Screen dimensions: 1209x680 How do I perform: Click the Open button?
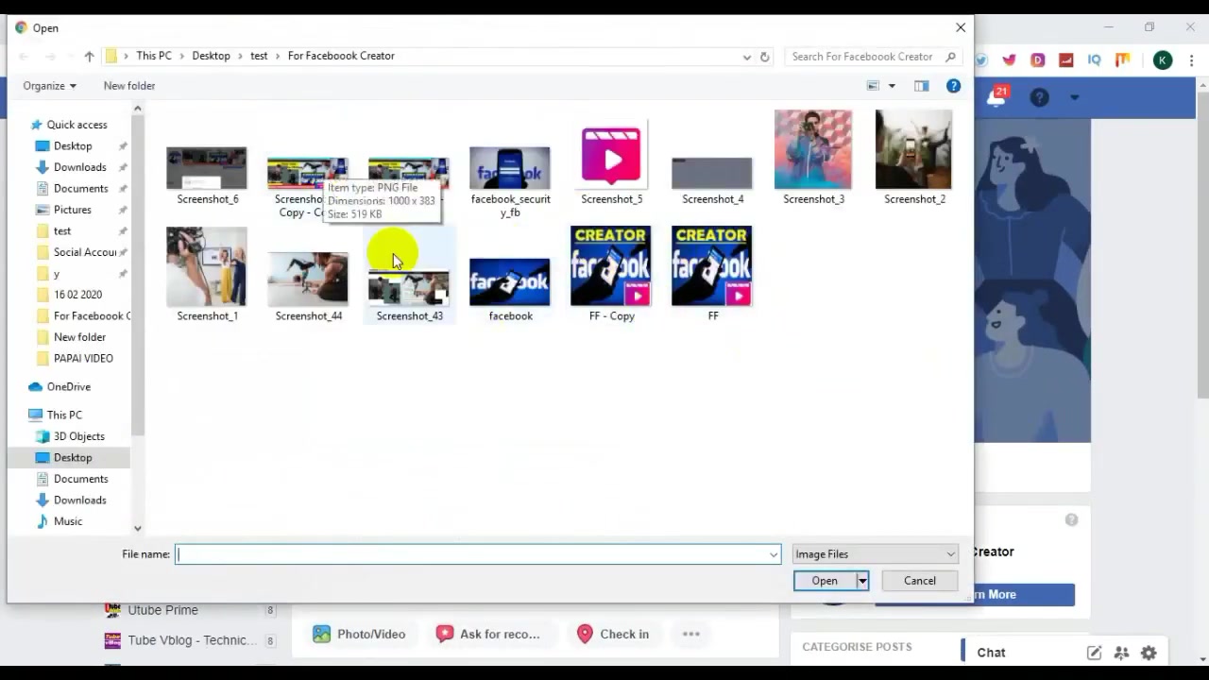[825, 581]
